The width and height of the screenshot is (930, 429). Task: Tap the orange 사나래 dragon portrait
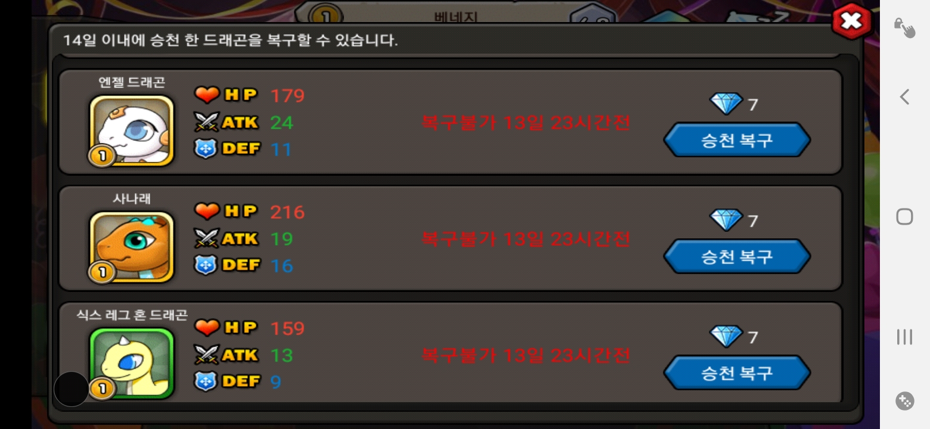point(132,247)
